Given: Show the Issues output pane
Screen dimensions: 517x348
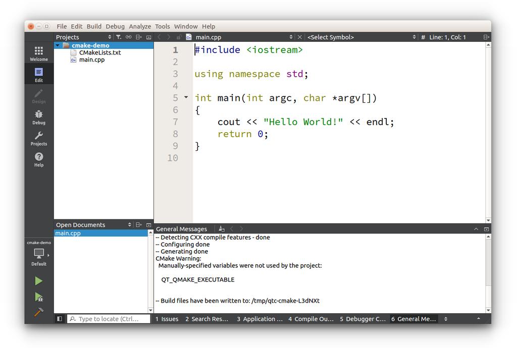Looking at the screenshot, I should click(x=167, y=319).
